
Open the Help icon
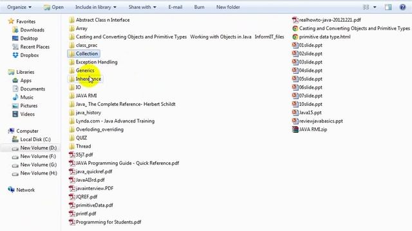point(402,7)
